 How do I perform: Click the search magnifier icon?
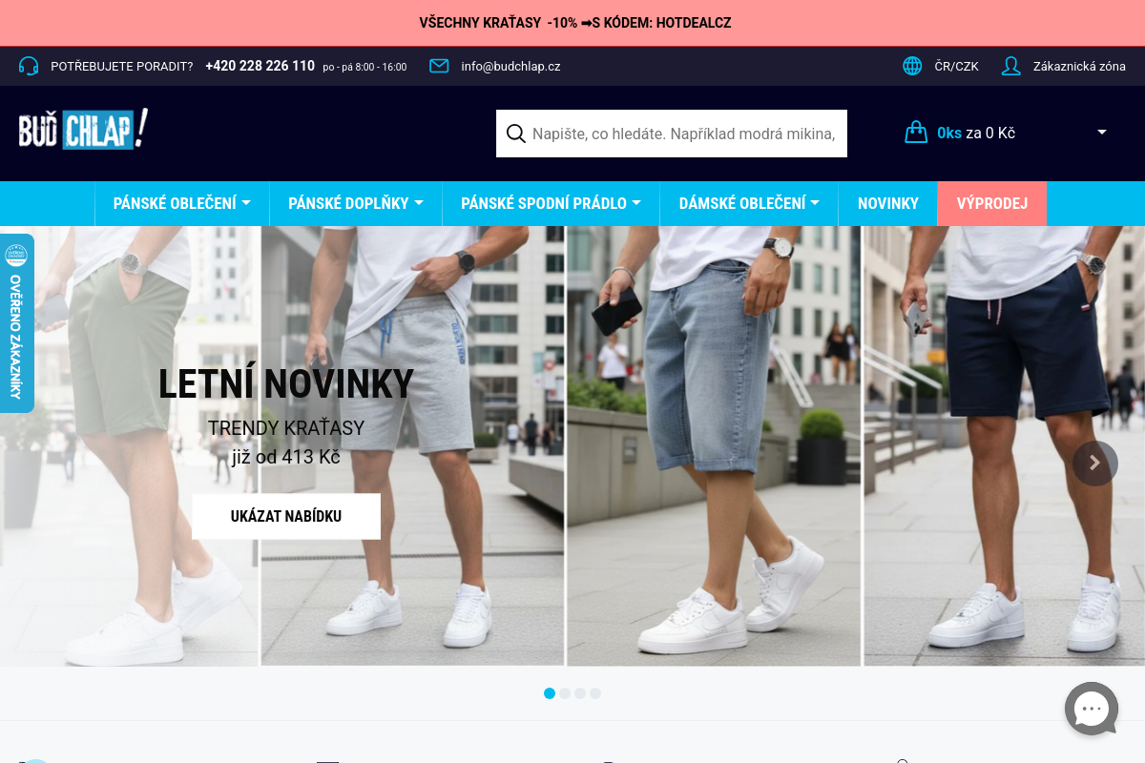(x=516, y=134)
